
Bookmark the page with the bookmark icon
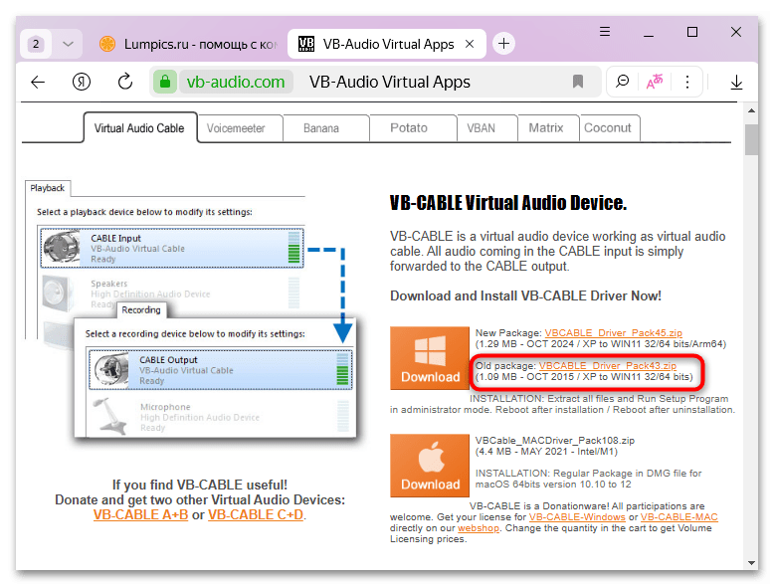point(578,82)
